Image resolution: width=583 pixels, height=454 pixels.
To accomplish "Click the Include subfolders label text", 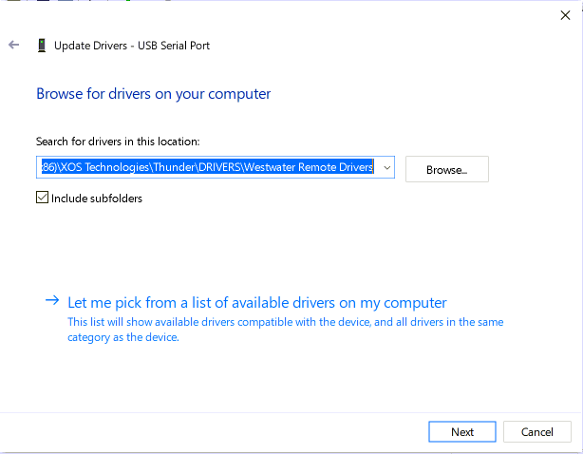I will click(x=97, y=199).
